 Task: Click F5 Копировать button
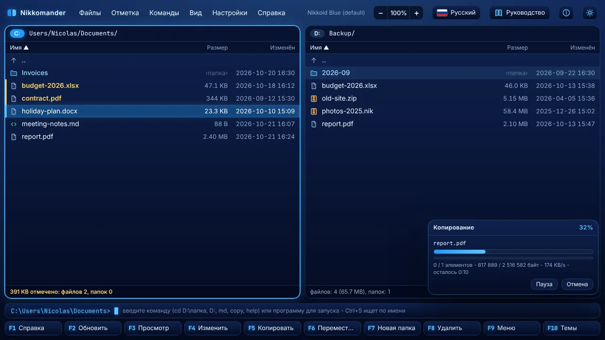tap(272, 328)
